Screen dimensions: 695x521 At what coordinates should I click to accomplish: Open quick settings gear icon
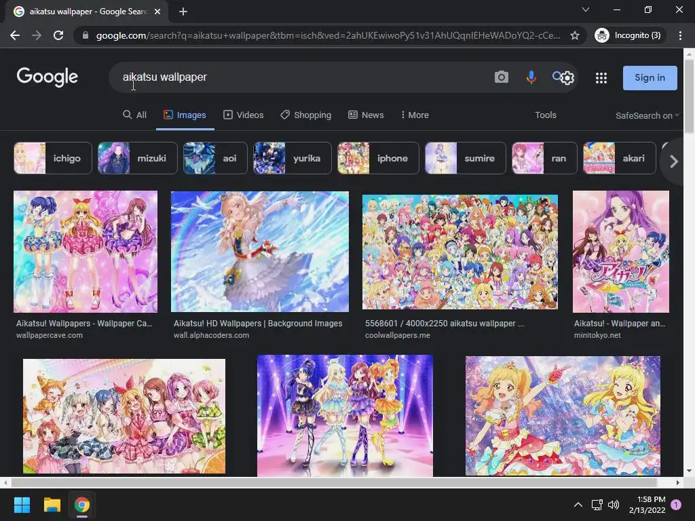568,78
